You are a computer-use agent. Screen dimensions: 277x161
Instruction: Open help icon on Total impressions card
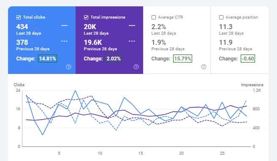136,67
